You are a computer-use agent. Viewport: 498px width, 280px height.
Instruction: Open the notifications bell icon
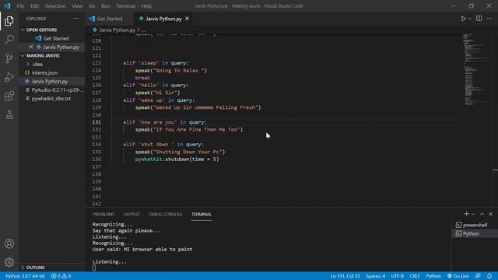pos(489,276)
